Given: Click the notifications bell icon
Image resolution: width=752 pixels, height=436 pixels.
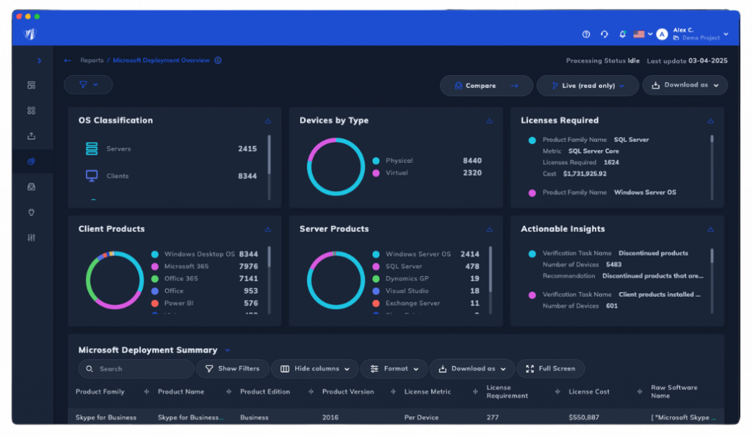Looking at the screenshot, I should coord(623,34).
